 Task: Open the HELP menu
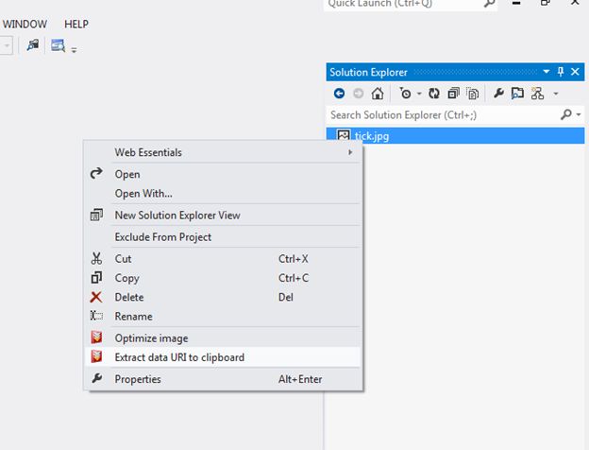[x=76, y=23]
